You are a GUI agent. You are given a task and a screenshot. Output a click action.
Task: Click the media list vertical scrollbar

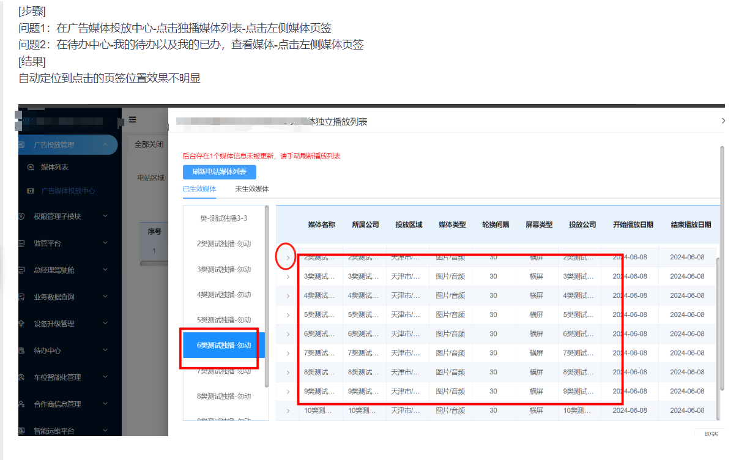click(x=266, y=296)
